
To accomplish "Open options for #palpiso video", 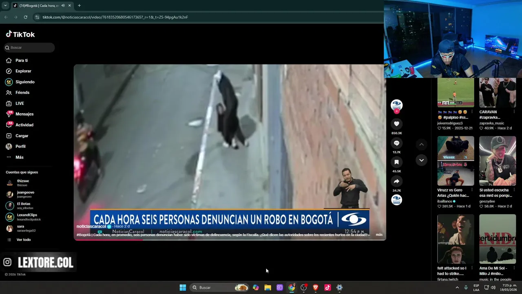I will click(472, 111).
